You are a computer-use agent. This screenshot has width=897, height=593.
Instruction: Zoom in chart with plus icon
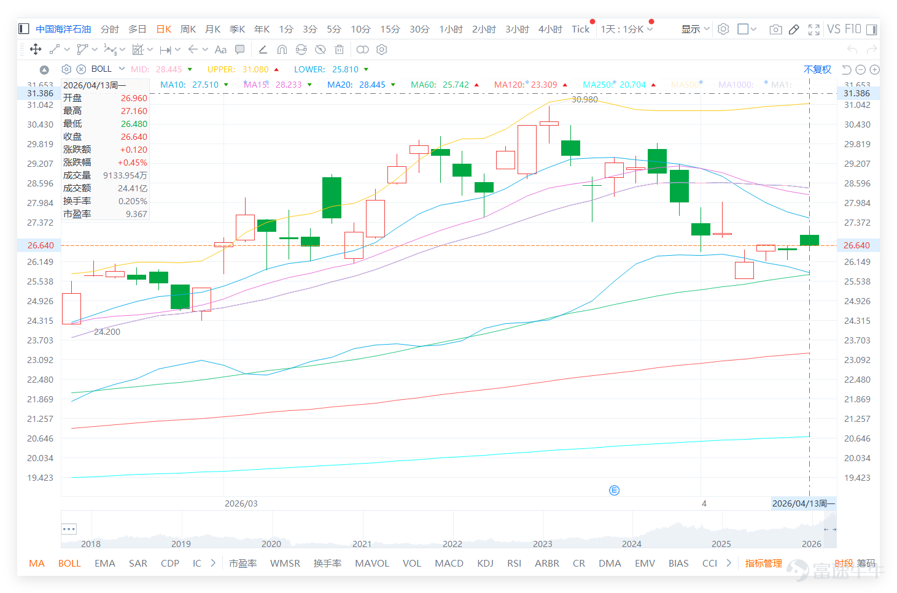875,70
